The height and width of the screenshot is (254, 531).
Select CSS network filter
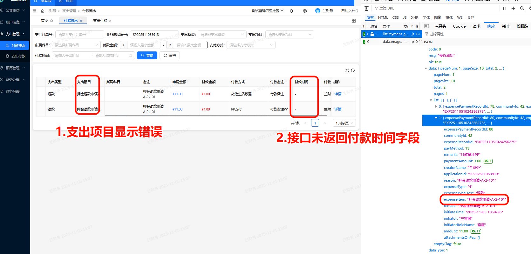pyautogui.click(x=395, y=17)
